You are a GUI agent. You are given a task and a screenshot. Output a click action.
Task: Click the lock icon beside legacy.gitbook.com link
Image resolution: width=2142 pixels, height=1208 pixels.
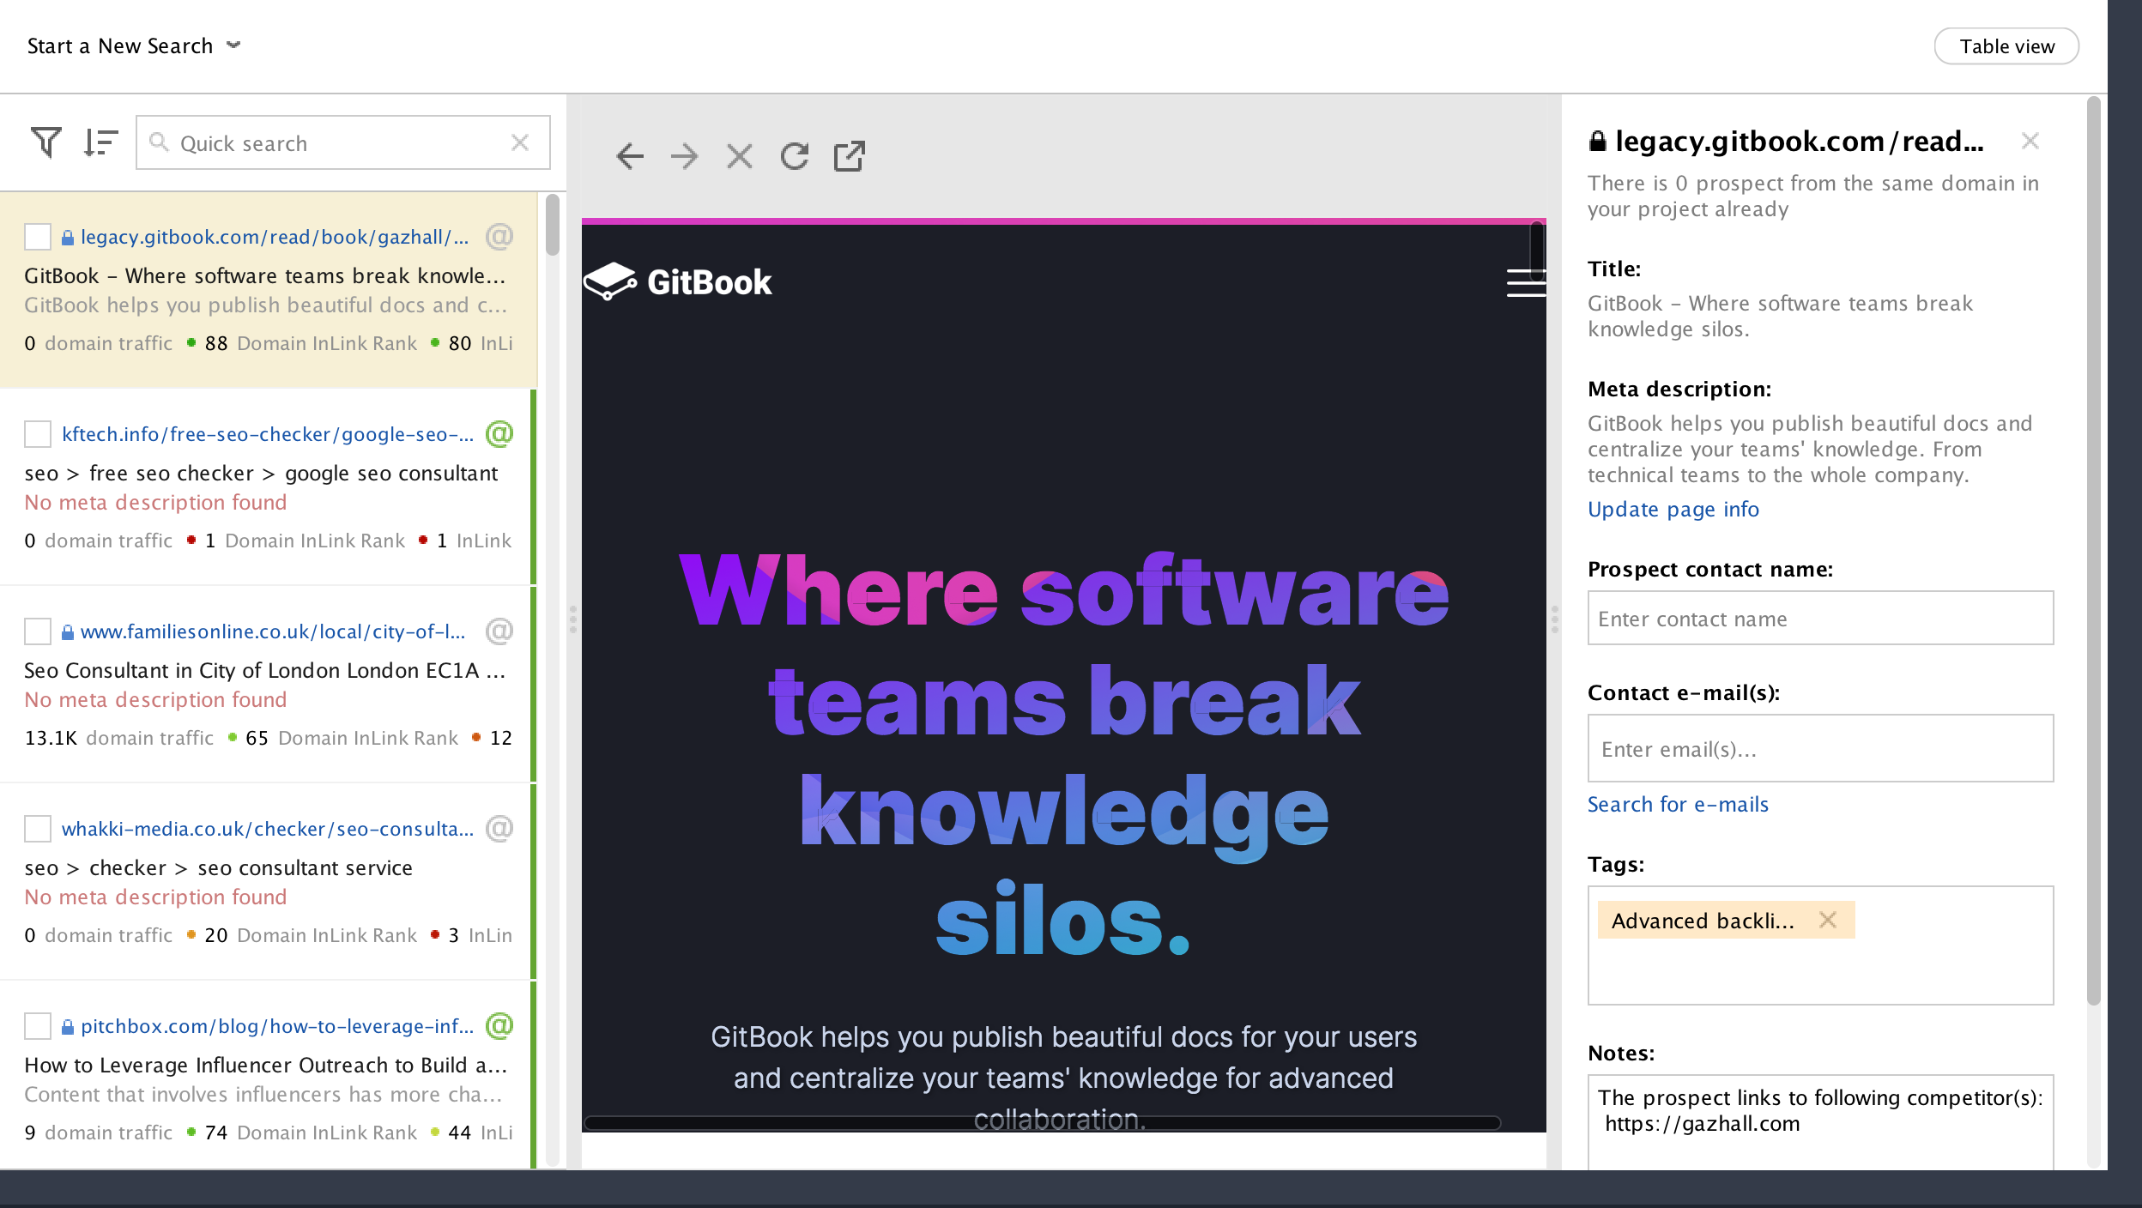pyautogui.click(x=68, y=237)
